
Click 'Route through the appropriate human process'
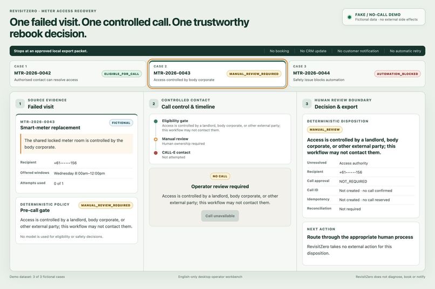pyautogui.click(x=360, y=237)
